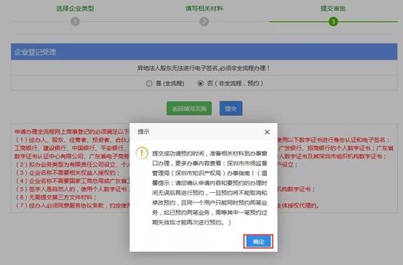This screenshot has width=403, height=265.
Task: Click the green step 3 circle
Action: [333, 22]
